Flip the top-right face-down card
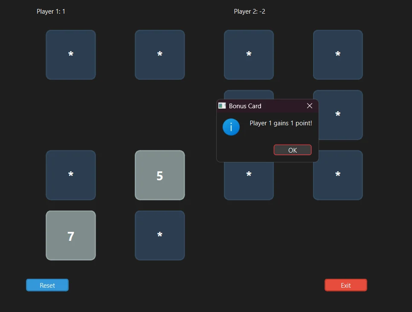This screenshot has height=312, width=412. pos(337,55)
